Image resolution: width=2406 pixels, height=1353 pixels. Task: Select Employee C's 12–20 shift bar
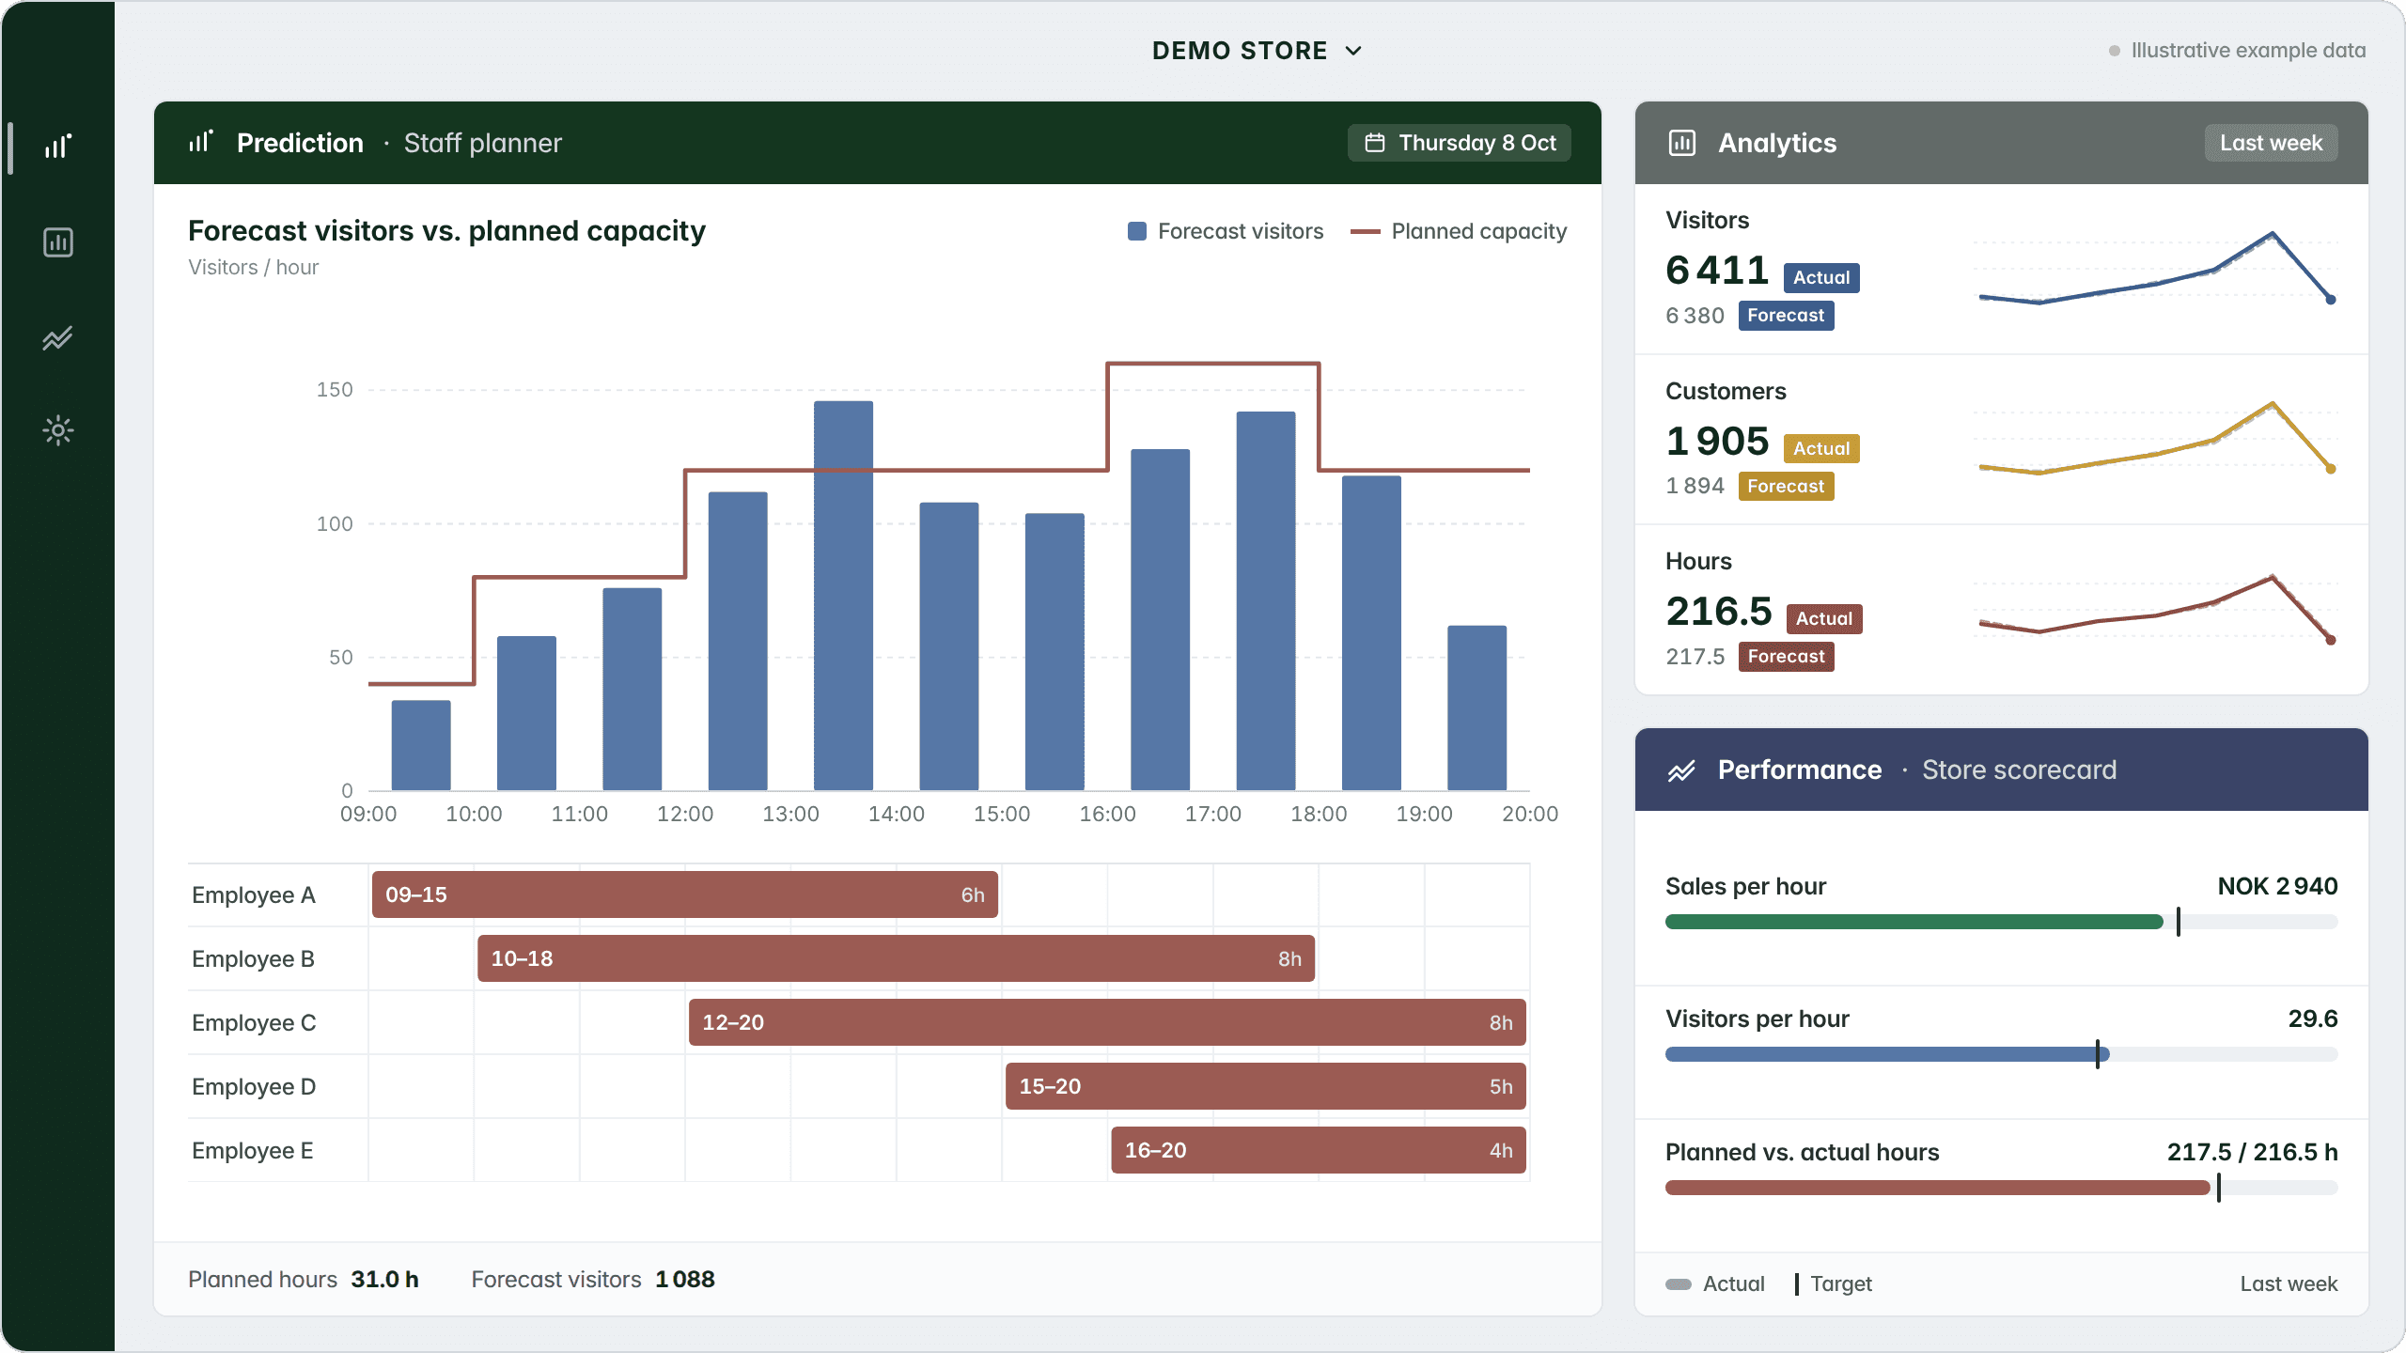[x=1107, y=1022]
